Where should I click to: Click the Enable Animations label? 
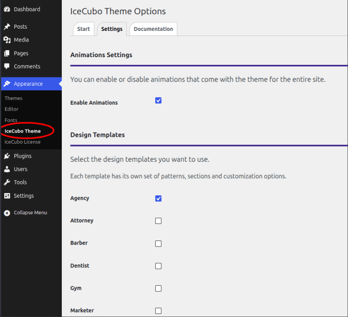click(x=94, y=103)
